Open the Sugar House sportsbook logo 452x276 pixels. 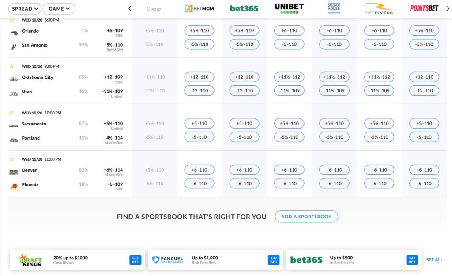[x=334, y=8]
